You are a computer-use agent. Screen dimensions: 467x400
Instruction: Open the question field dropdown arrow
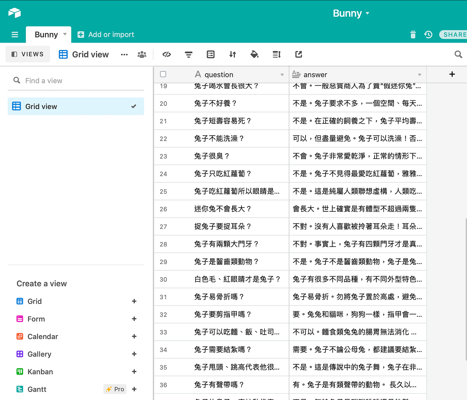click(x=282, y=74)
